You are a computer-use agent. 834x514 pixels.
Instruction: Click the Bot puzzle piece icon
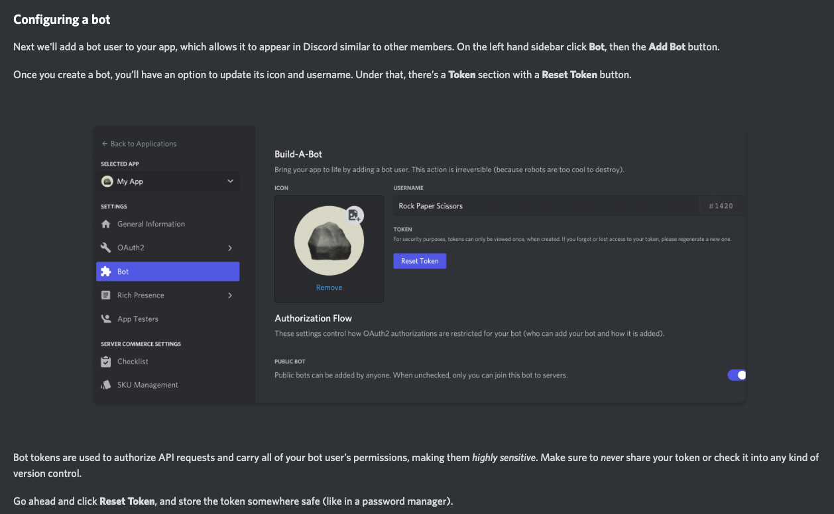click(105, 272)
